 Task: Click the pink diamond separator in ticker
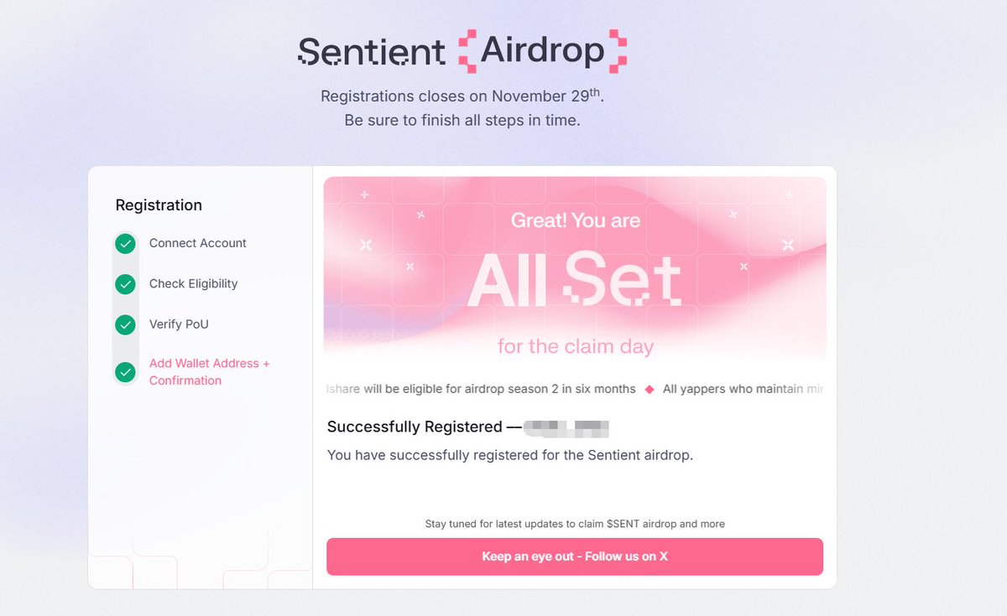click(647, 390)
